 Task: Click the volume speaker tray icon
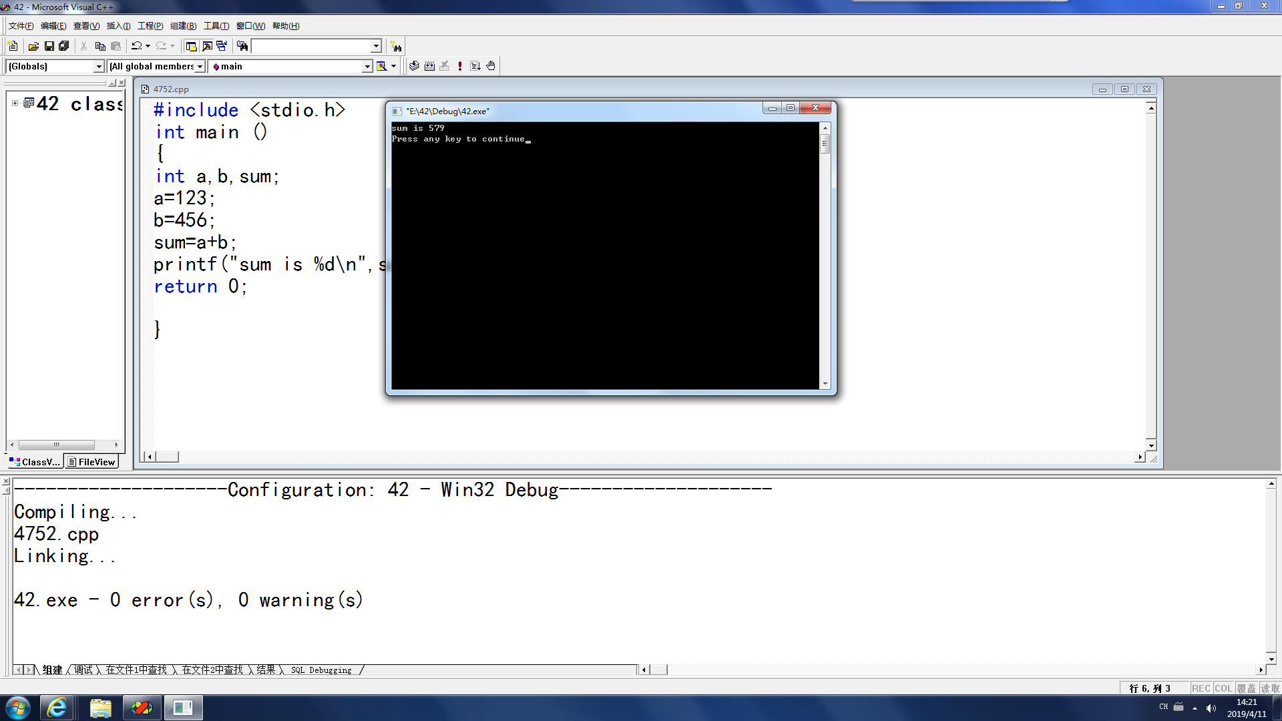point(1211,708)
